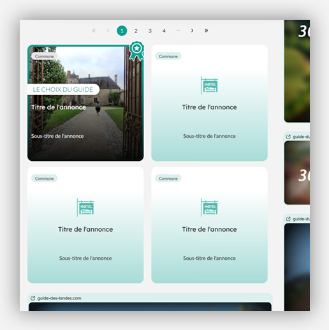Click the star ribbon award badge
Viewport: 329px width, 330px height.
(136, 50)
